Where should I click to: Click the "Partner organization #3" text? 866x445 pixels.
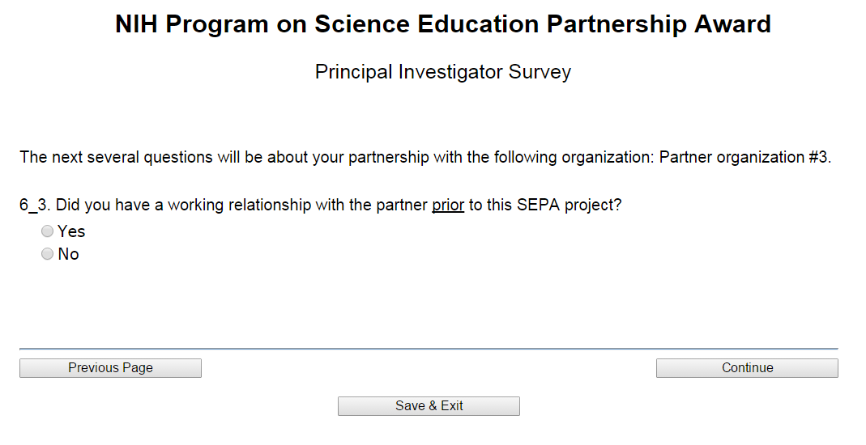click(x=744, y=157)
